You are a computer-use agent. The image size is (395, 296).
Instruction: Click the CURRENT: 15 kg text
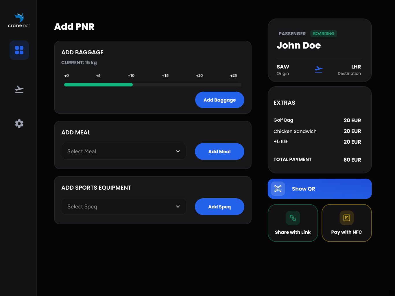click(79, 63)
